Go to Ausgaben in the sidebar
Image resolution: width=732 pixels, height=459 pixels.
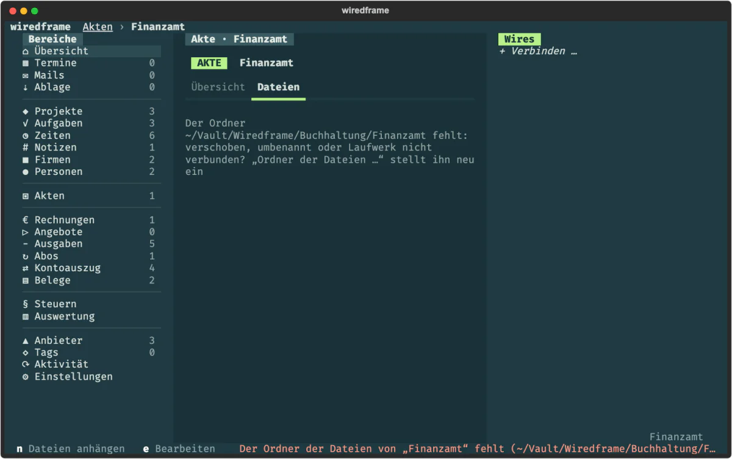point(91,244)
